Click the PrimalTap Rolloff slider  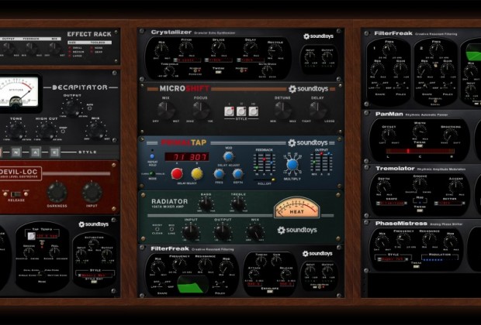(265, 180)
